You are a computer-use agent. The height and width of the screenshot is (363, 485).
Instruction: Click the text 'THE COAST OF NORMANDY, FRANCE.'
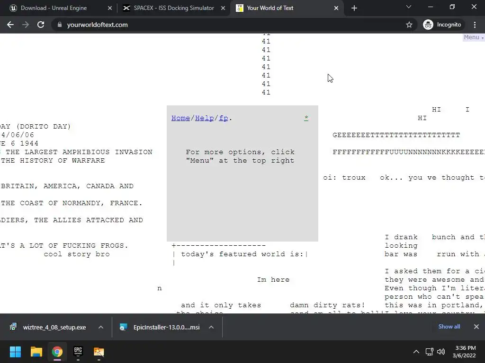[72, 203]
